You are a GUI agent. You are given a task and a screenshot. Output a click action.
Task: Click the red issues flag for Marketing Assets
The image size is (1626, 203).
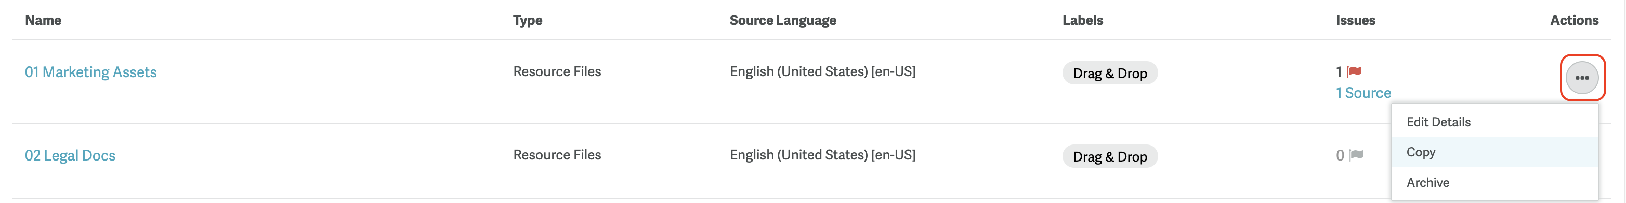point(1354,71)
